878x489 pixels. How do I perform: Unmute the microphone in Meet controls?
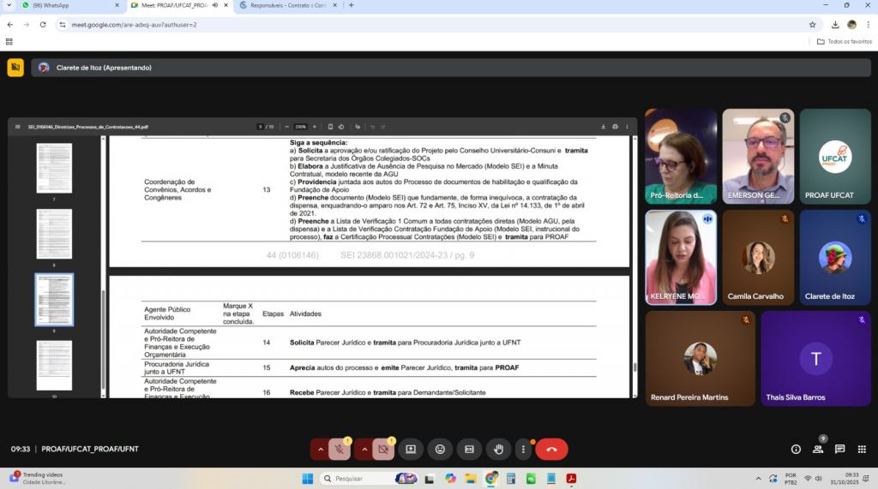(x=340, y=449)
